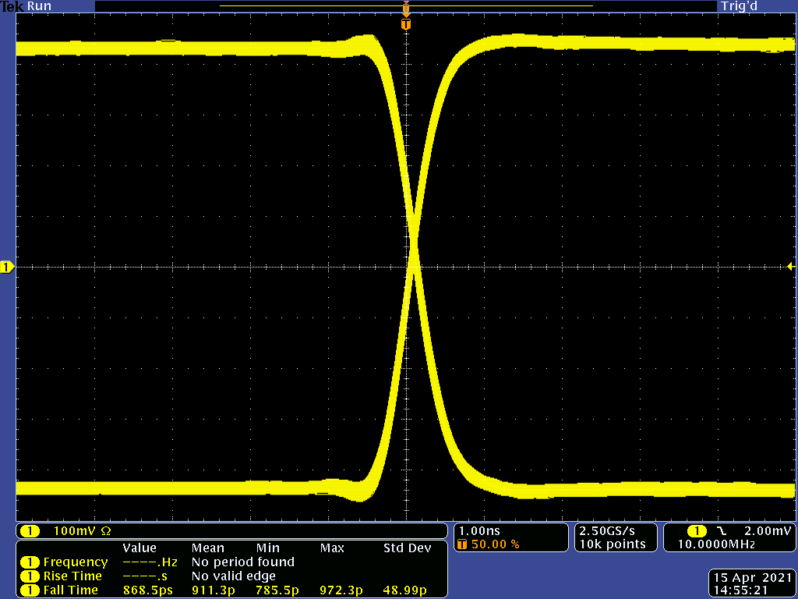Click the Tek logo in the corner
The width and height of the screenshot is (798, 599).
point(12,6)
